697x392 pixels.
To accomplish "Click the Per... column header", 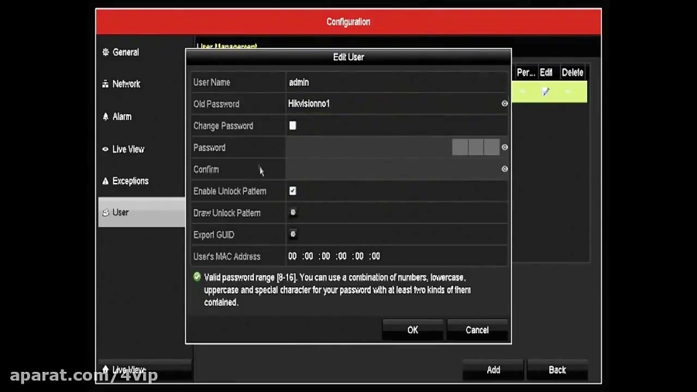I will [x=526, y=73].
